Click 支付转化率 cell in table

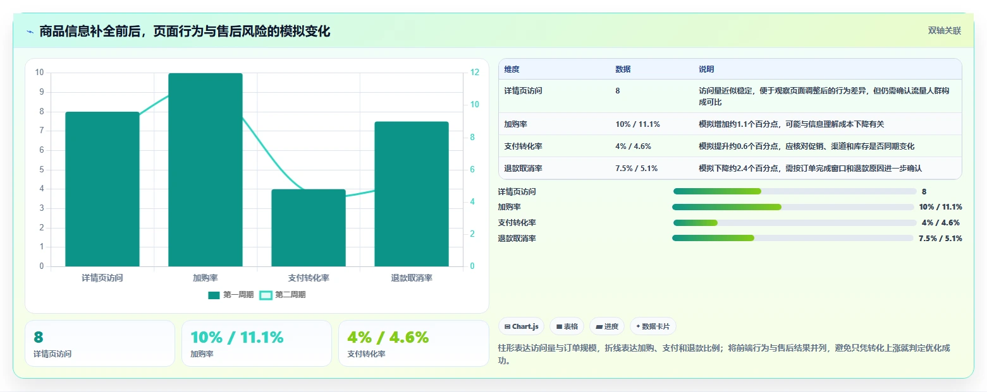pos(523,146)
